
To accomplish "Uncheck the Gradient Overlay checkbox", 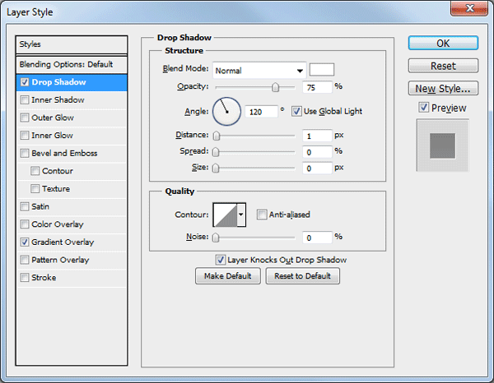I will click(25, 242).
